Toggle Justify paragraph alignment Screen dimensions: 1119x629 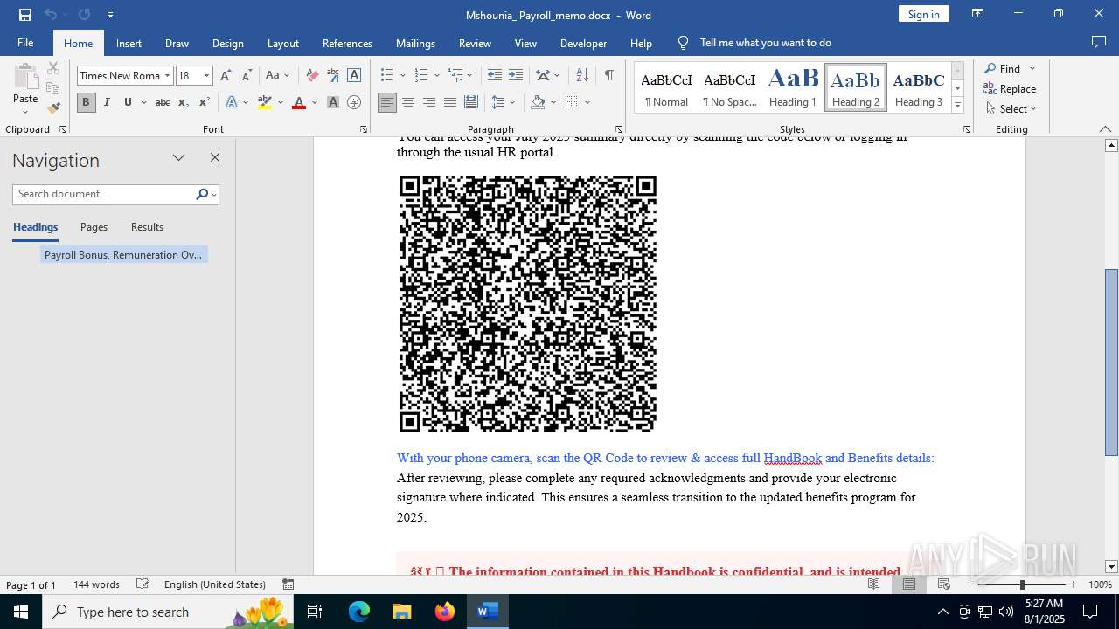[450, 102]
